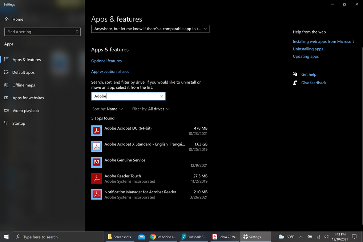Select the Default apps sidebar icon
Screen dimensions: 363x242
(6, 72)
